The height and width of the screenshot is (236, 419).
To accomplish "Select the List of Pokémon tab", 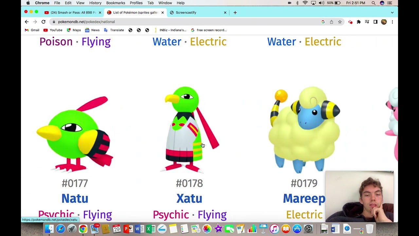I will point(135,12).
